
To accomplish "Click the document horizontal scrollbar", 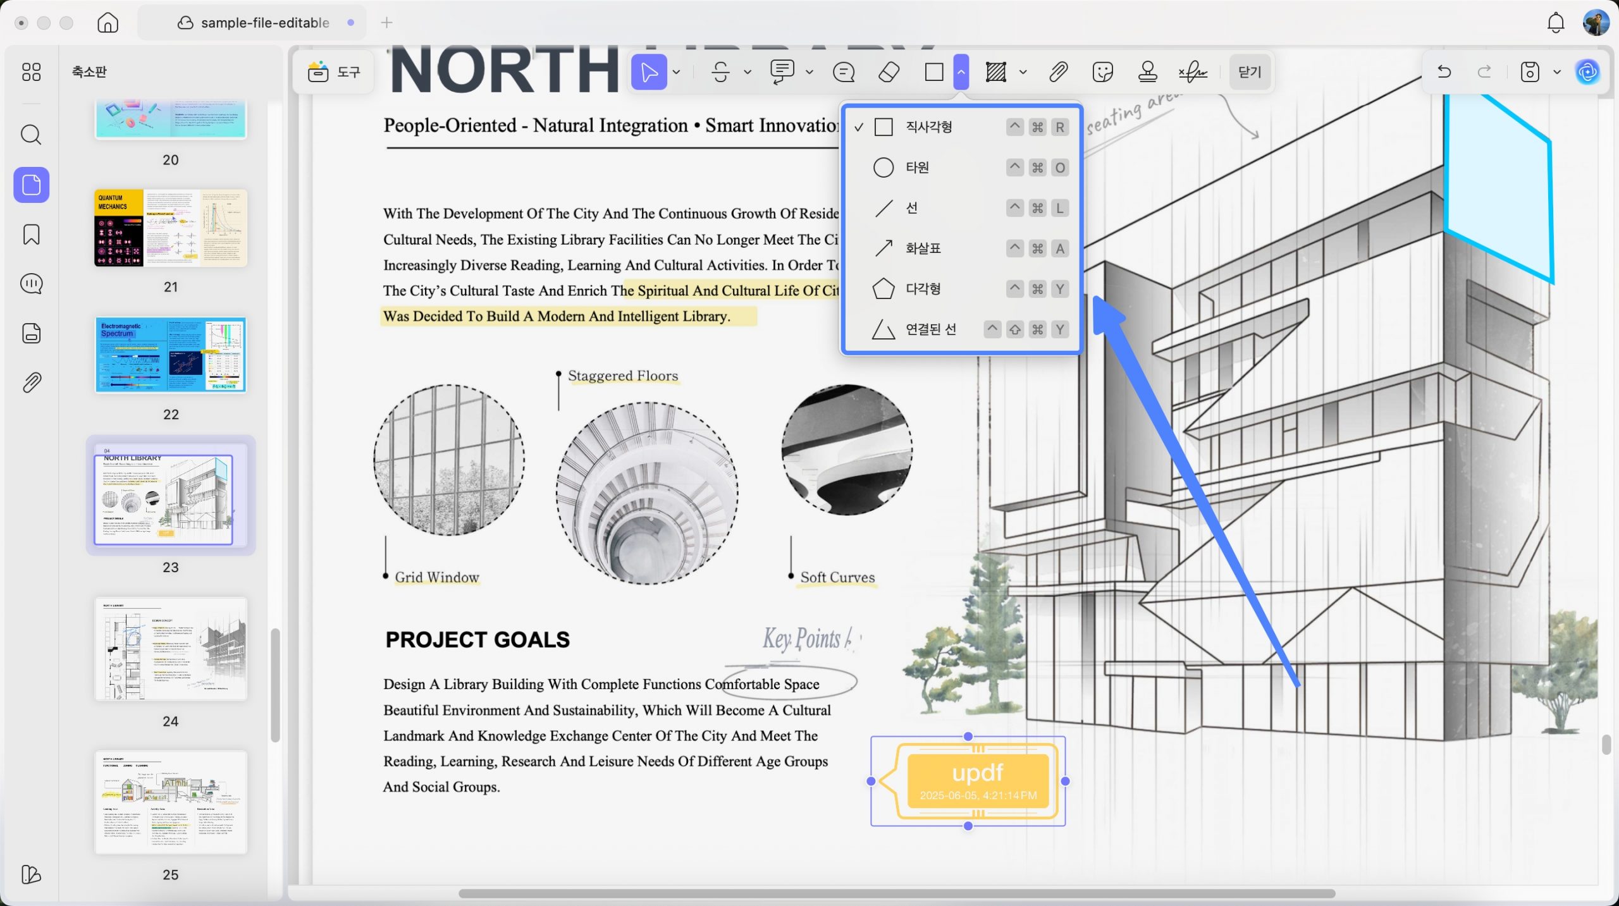I will [x=897, y=893].
